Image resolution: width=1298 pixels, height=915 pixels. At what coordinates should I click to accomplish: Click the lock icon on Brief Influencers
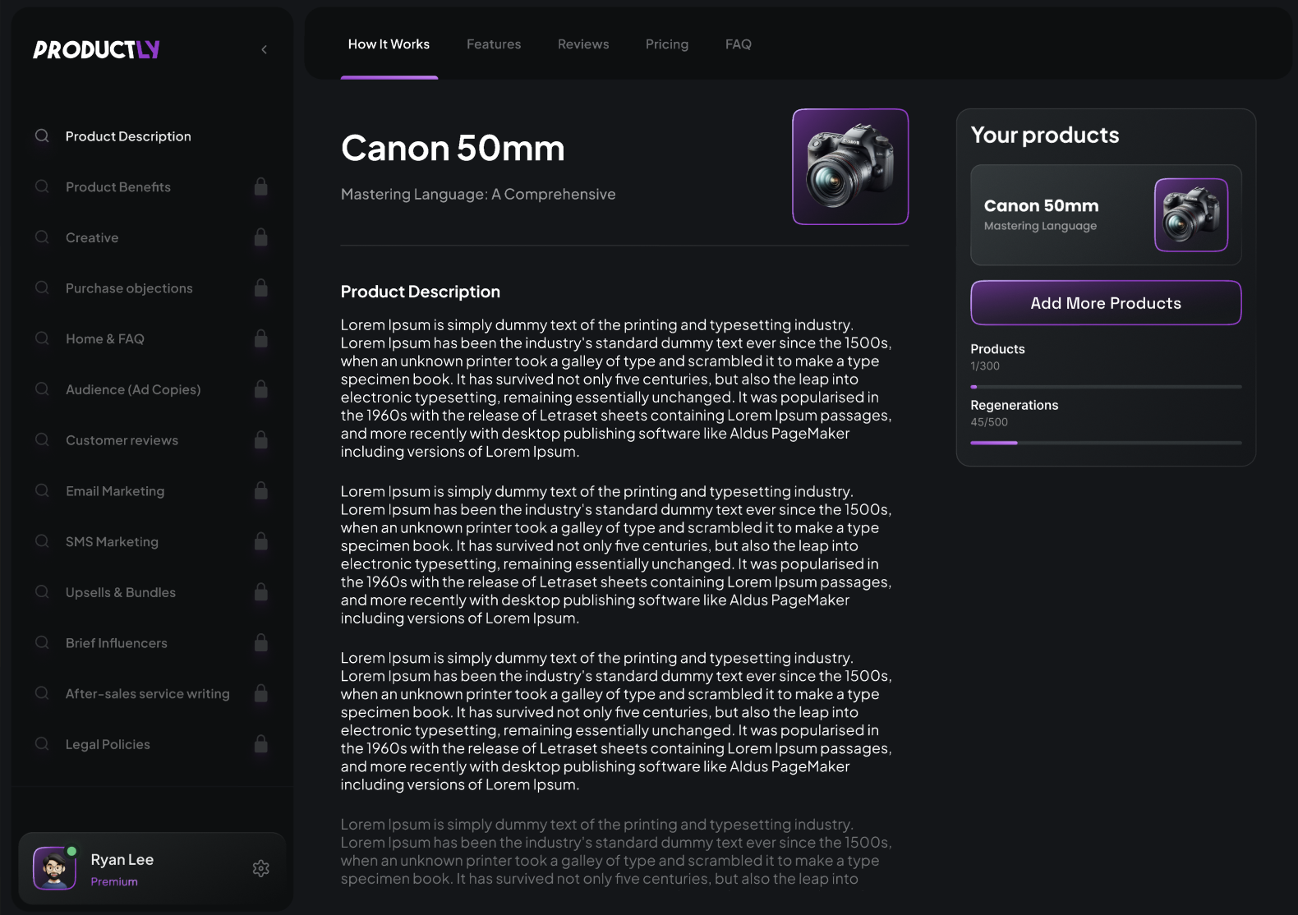(x=260, y=642)
